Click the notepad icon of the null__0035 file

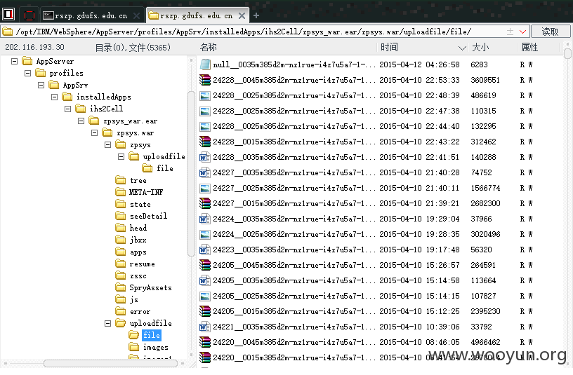(205, 64)
